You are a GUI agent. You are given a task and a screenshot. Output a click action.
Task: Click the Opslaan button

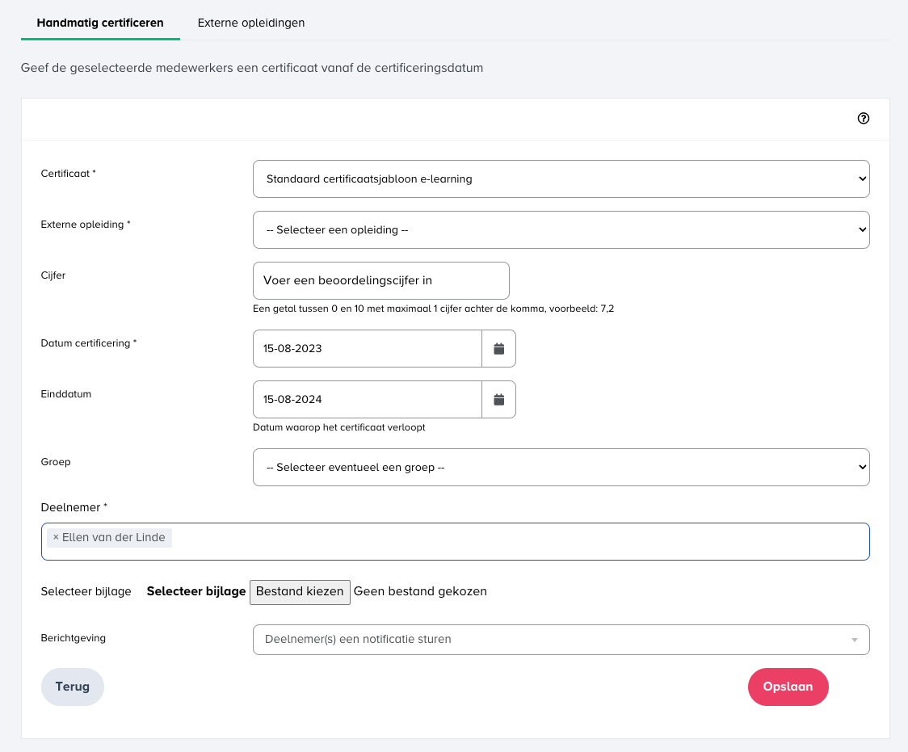point(788,687)
